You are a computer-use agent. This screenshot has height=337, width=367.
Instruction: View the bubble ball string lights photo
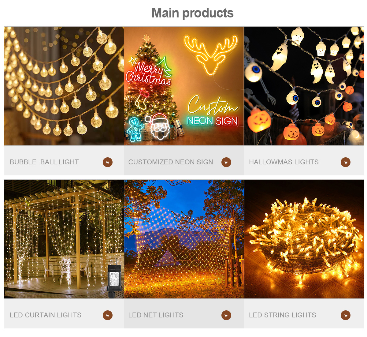[x=64, y=86]
